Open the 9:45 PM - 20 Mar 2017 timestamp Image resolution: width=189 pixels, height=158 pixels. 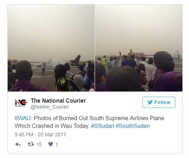(40, 135)
